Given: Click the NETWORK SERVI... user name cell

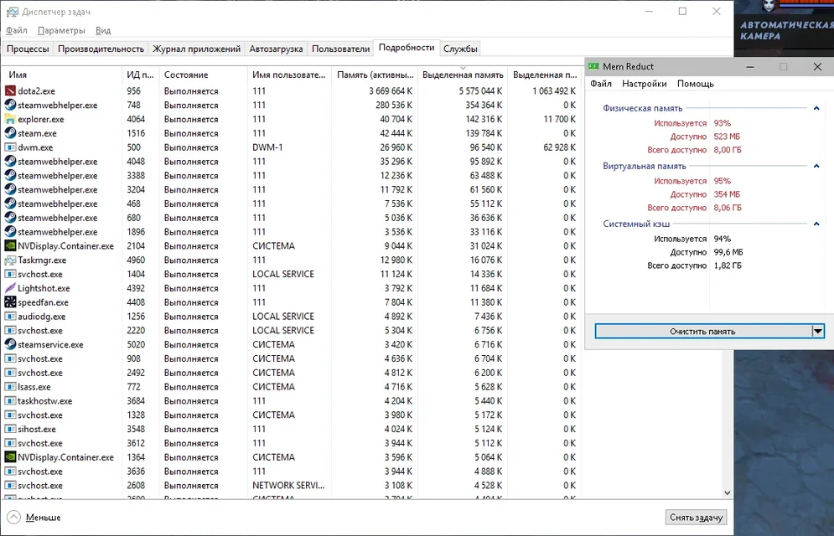Looking at the screenshot, I should coord(288,485).
